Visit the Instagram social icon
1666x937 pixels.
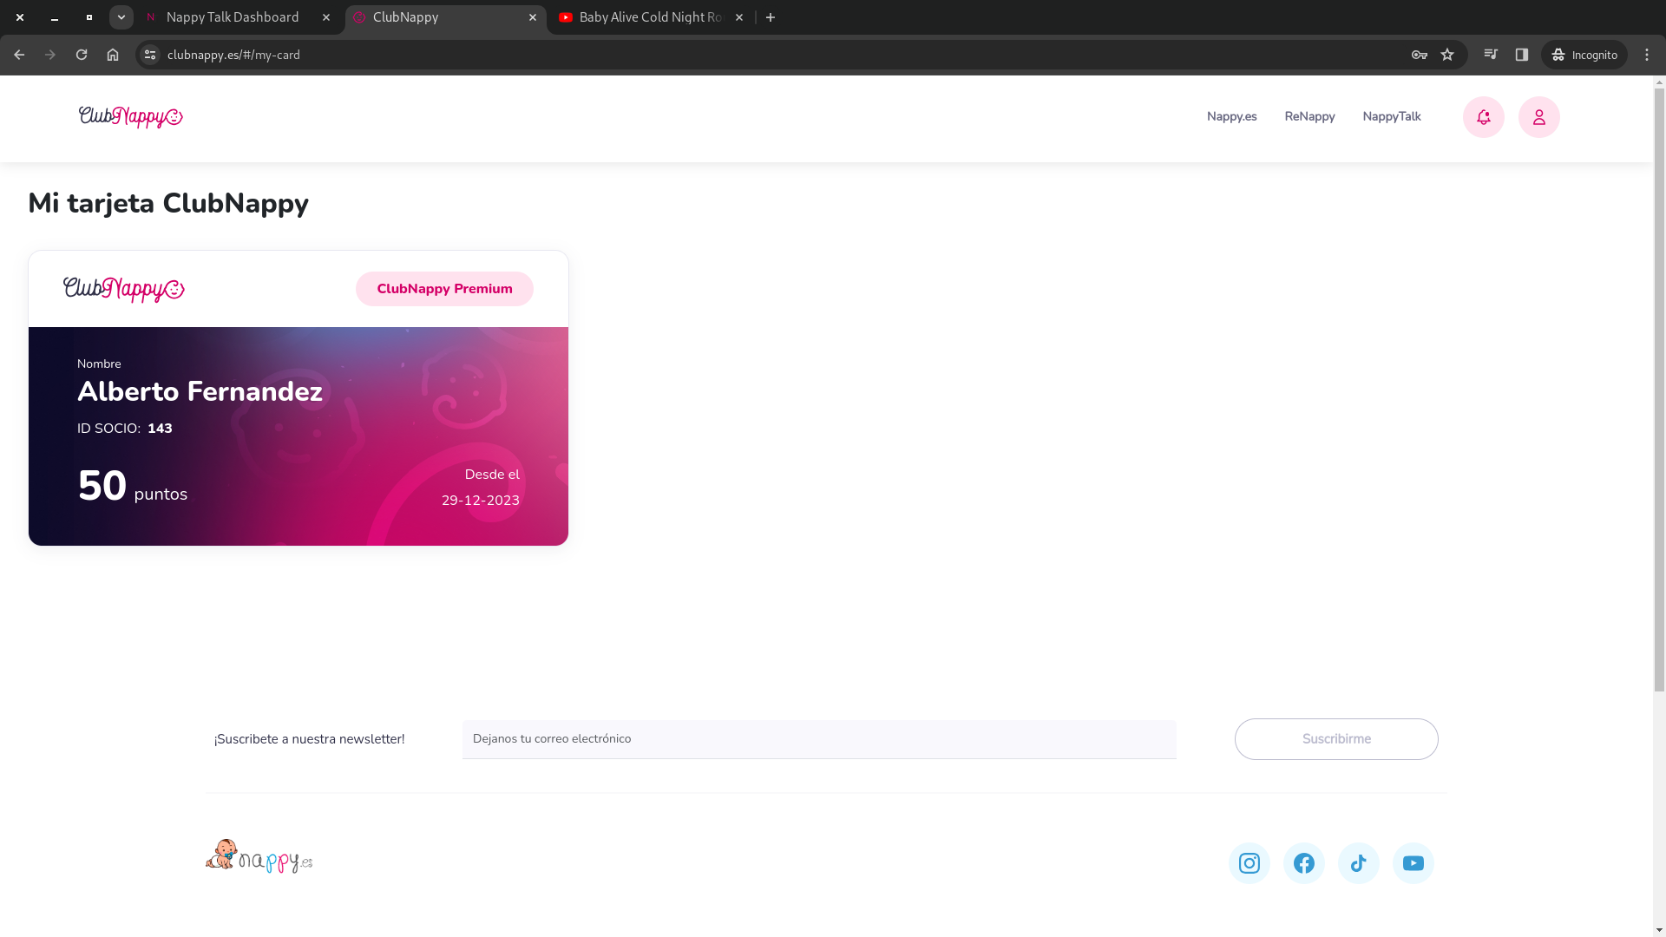[1249, 863]
